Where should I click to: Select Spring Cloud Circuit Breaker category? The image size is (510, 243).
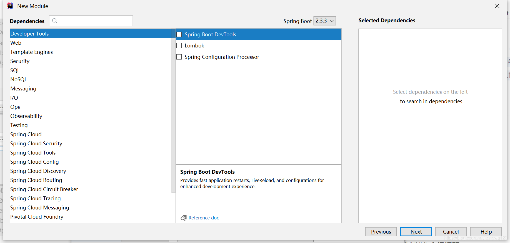point(91,189)
